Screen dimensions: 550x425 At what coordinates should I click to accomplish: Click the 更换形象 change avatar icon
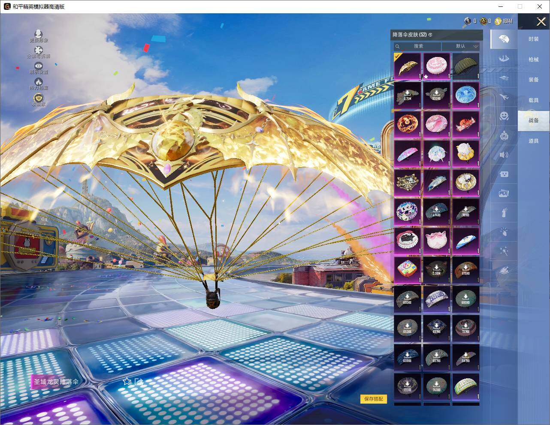(39, 34)
